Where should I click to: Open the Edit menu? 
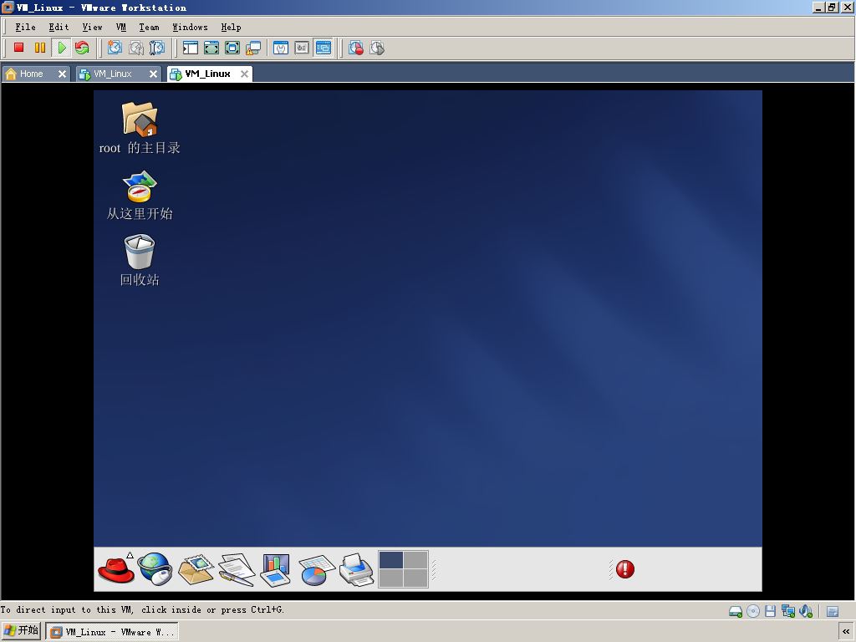pos(59,27)
